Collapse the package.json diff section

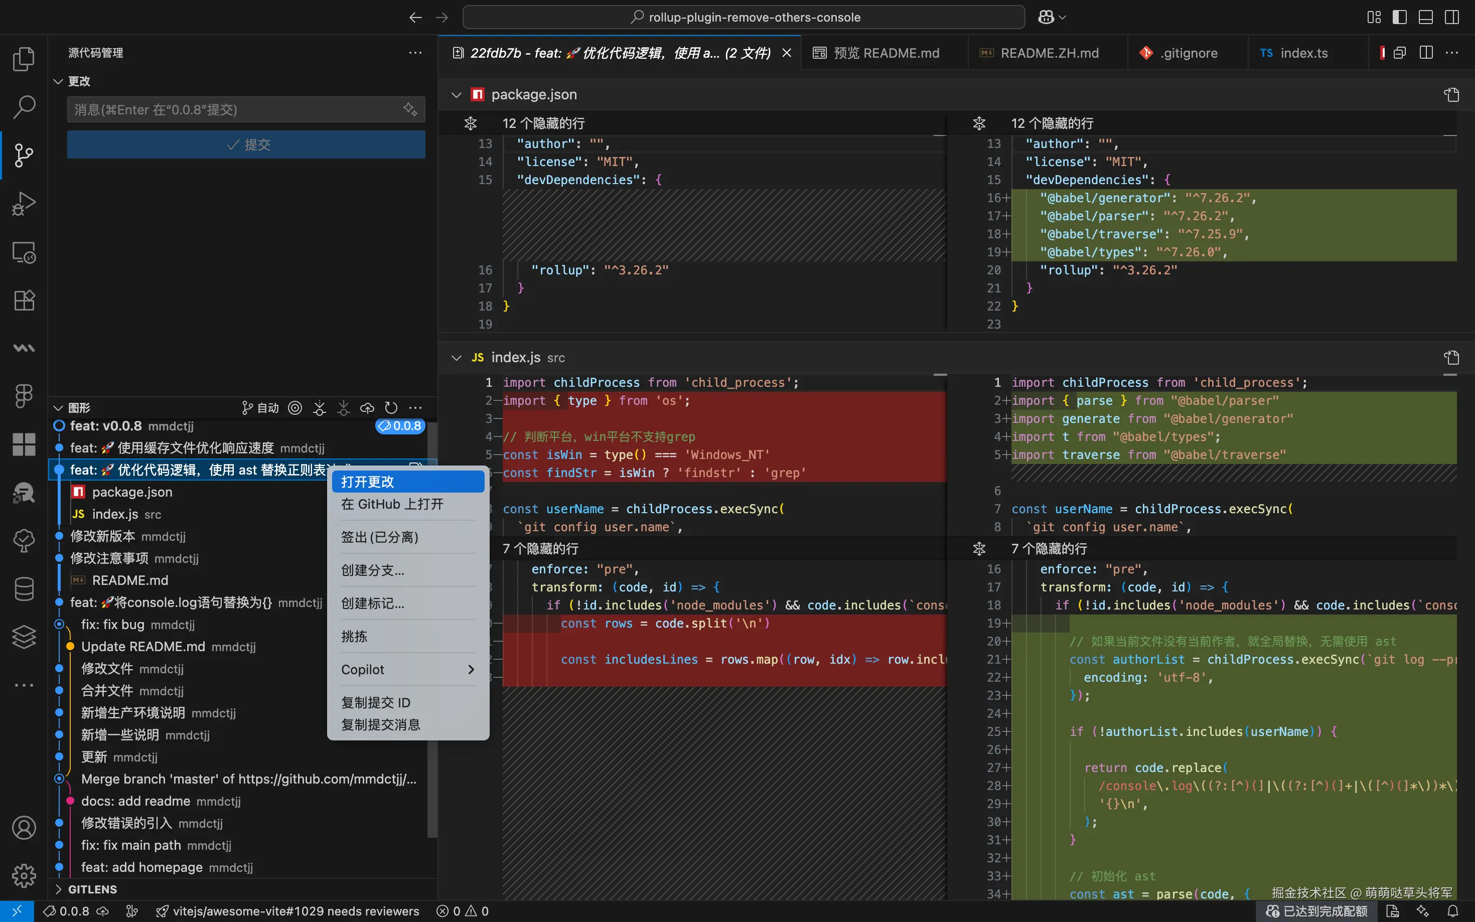pyautogui.click(x=456, y=94)
